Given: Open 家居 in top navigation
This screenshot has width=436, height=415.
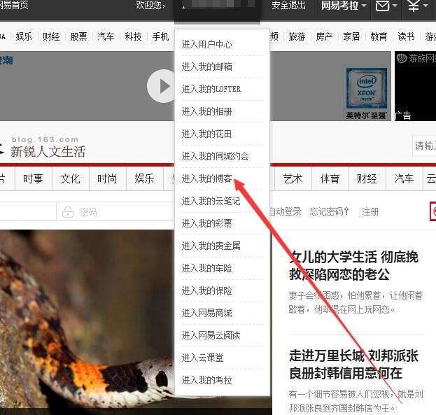Looking at the screenshot, I should click(x=351, y=36).
